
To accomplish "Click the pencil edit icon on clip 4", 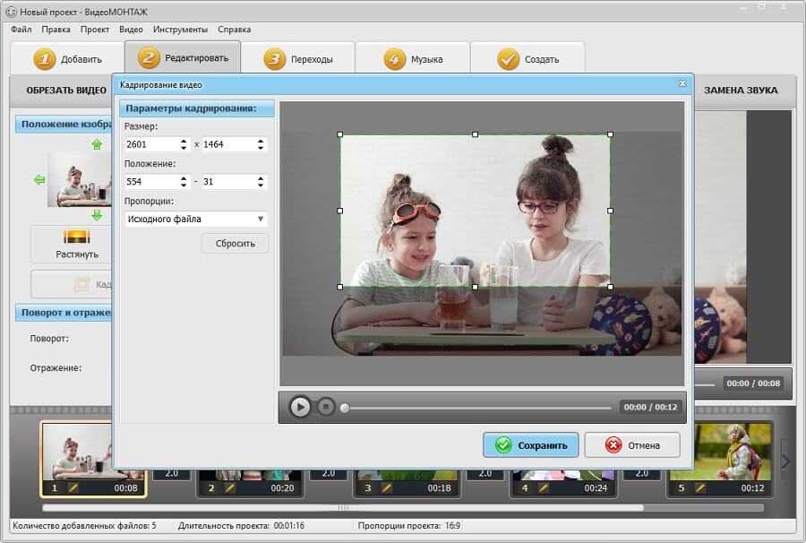I will [x=544, y=488].
